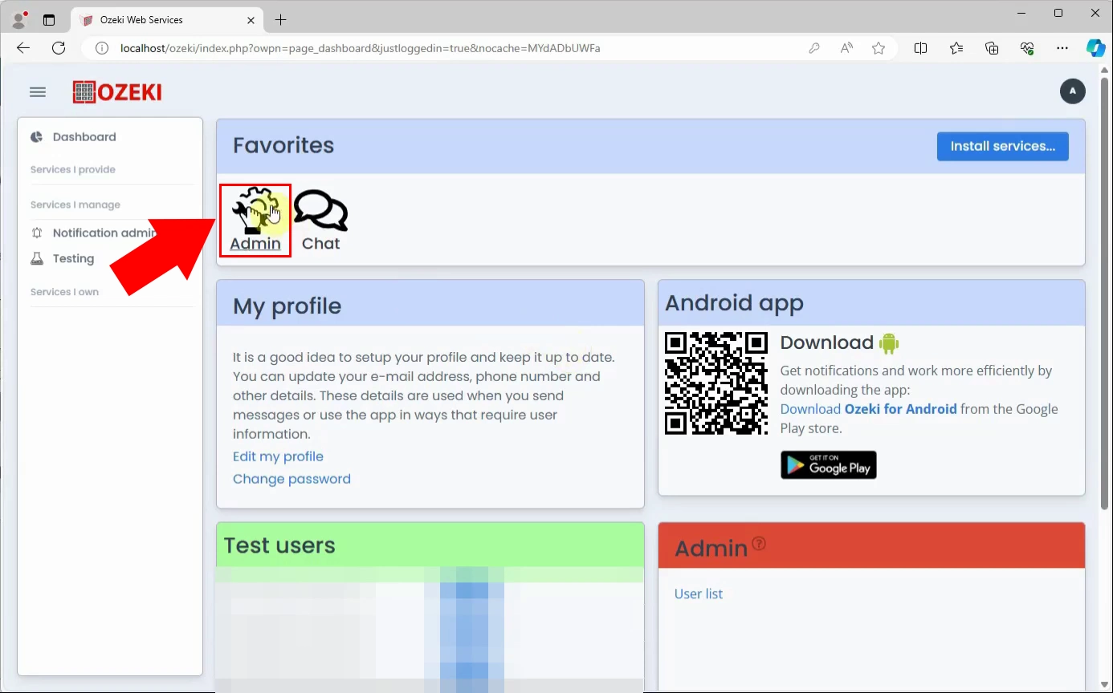Click the Google Play badge
The image size is (1113, 693).
[x=828, y=465]
